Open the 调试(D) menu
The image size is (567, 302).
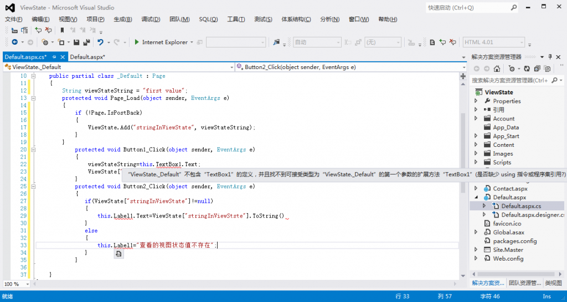(x=151, y=19)
